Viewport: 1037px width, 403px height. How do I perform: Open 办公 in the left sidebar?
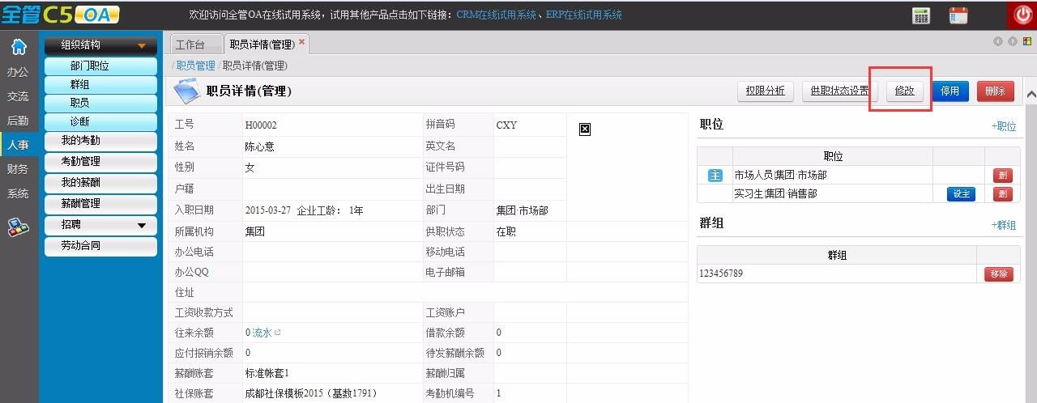point(18,72)
